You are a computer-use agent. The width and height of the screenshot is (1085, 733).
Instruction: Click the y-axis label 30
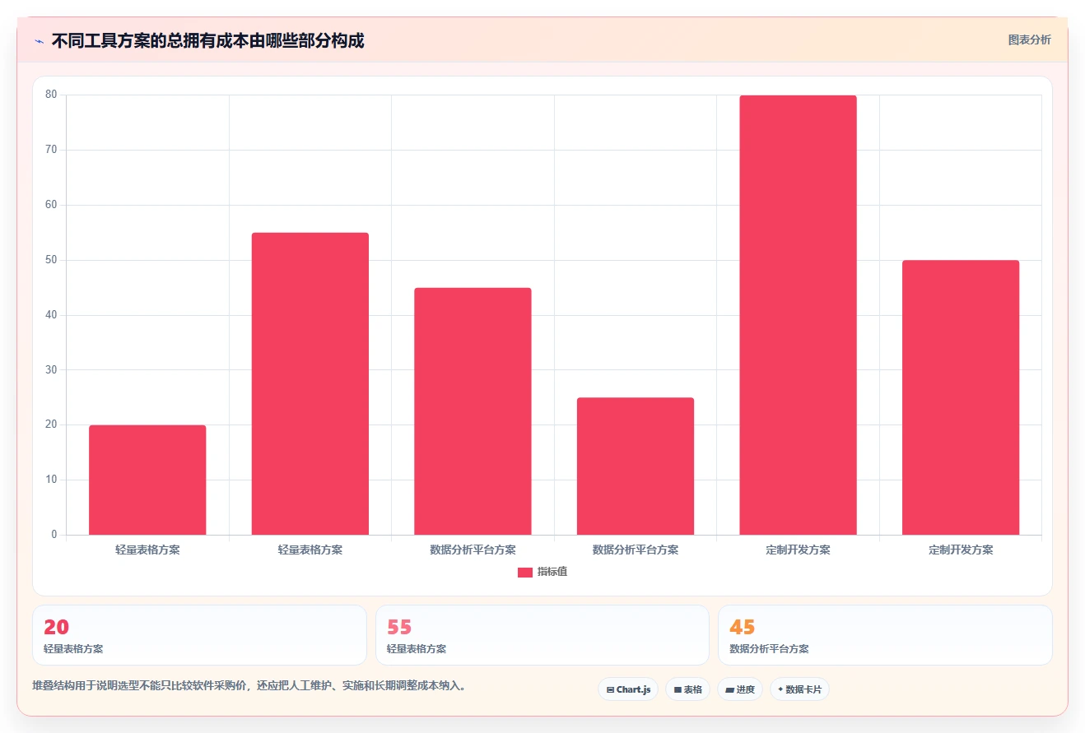[x=51, y=370]
